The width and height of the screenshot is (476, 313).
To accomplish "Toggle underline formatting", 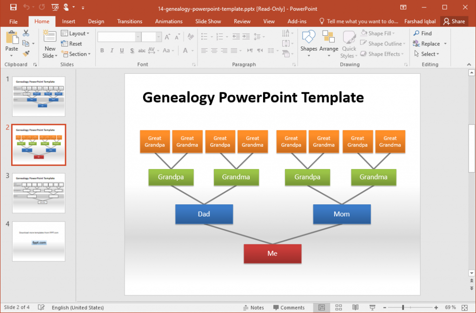I will pyautogui.click(x=121, y=51).
